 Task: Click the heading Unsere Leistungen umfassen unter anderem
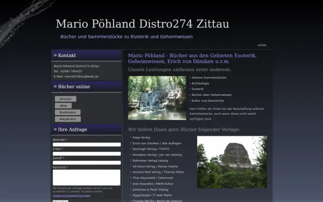click(x=180, y=69)
